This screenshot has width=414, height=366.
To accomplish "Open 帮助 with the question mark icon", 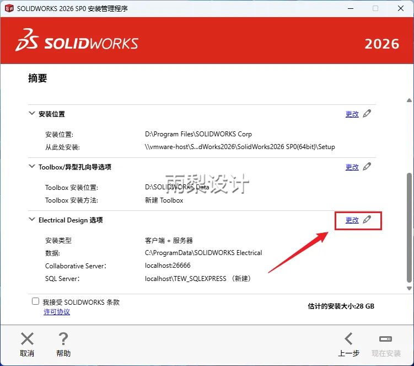I will click(63, 339).
